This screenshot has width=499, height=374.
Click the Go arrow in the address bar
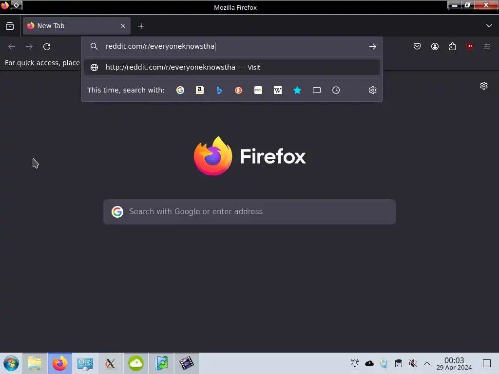[x=373, y=46]
